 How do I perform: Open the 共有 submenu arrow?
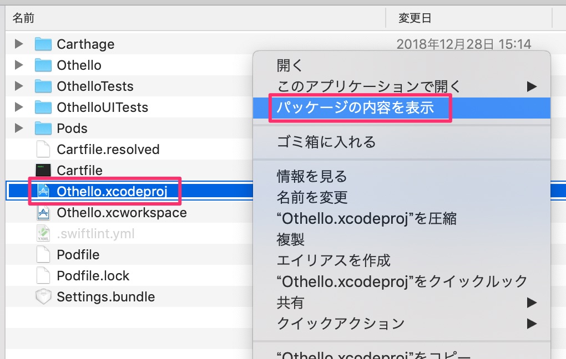coord(290,302)
